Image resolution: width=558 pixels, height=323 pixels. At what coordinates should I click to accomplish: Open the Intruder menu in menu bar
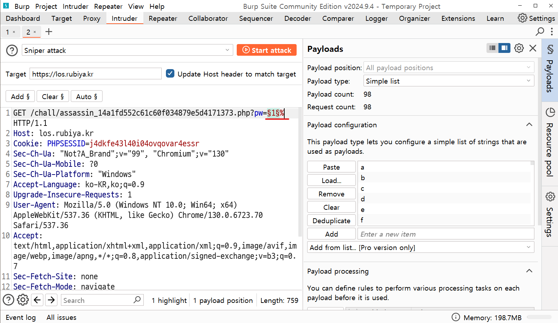point(76,6)
